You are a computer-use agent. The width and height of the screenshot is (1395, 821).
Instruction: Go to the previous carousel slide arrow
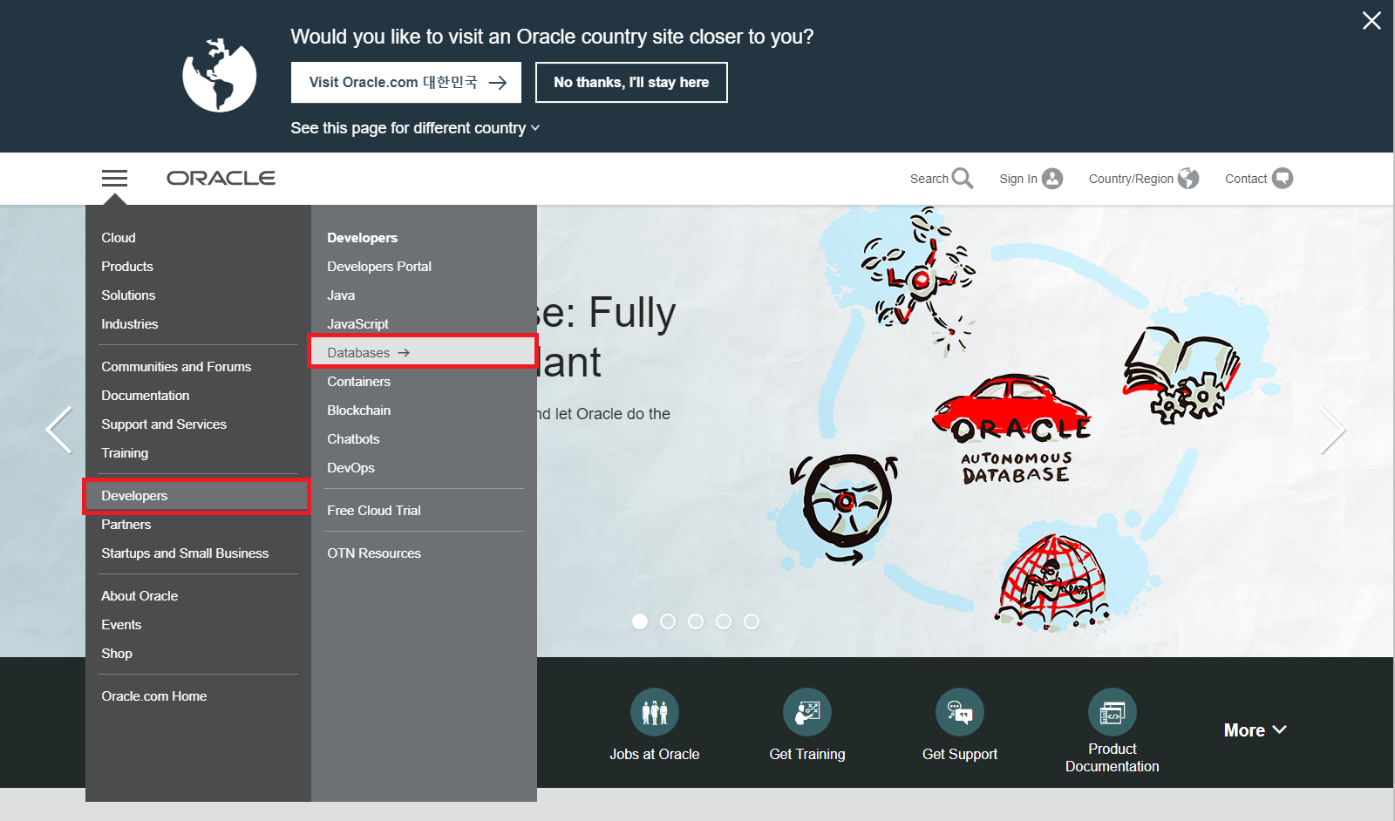coord(58,430)
